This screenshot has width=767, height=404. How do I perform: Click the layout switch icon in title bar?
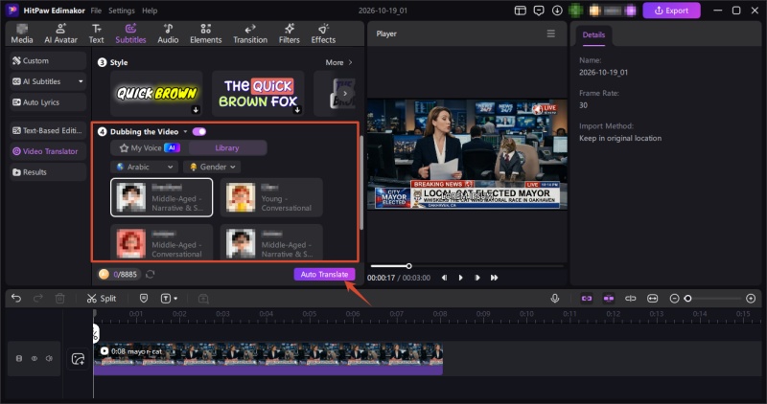tap(520, 11)
